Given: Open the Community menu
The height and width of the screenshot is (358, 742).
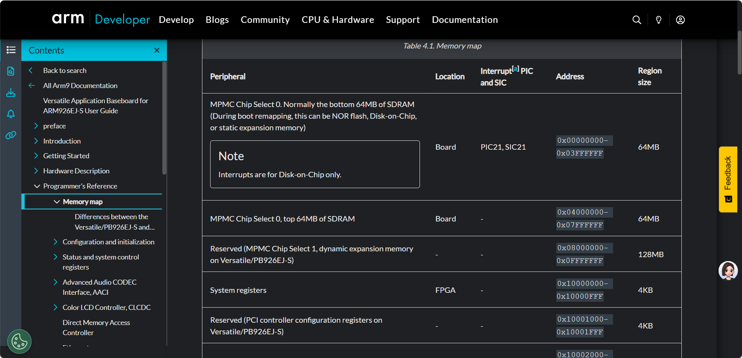Looking at the screenshot, I should 265,20.
